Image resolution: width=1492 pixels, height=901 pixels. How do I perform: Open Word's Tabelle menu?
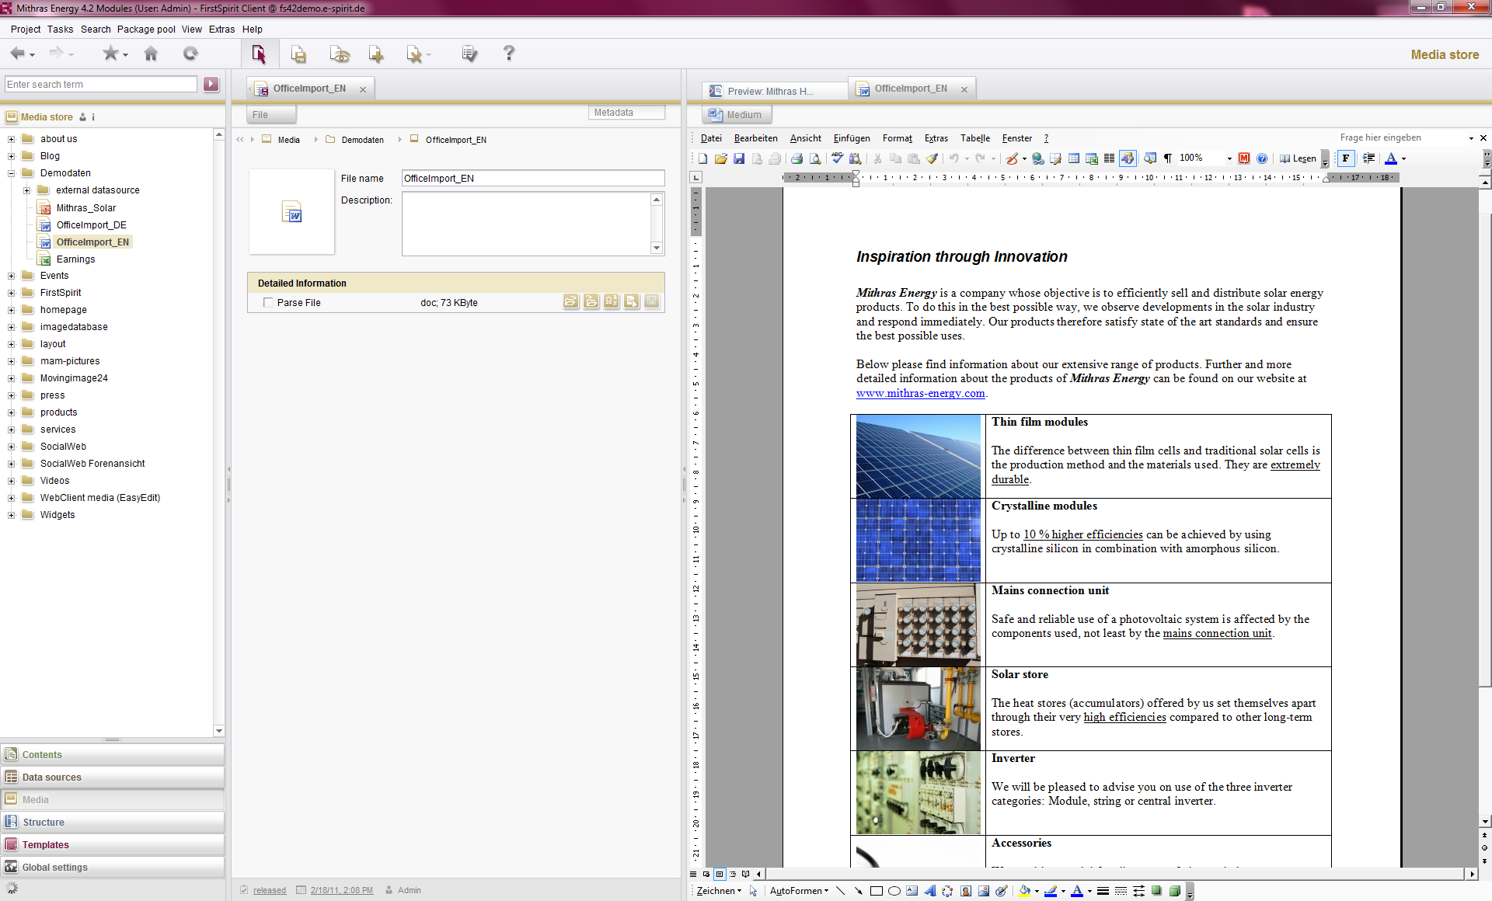(x=975, y=138)
